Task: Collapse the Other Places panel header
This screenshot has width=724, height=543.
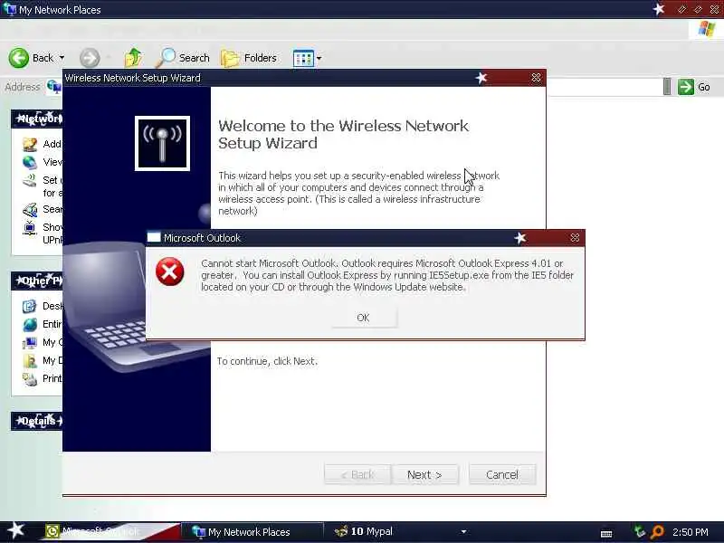Action: point(37,281)
